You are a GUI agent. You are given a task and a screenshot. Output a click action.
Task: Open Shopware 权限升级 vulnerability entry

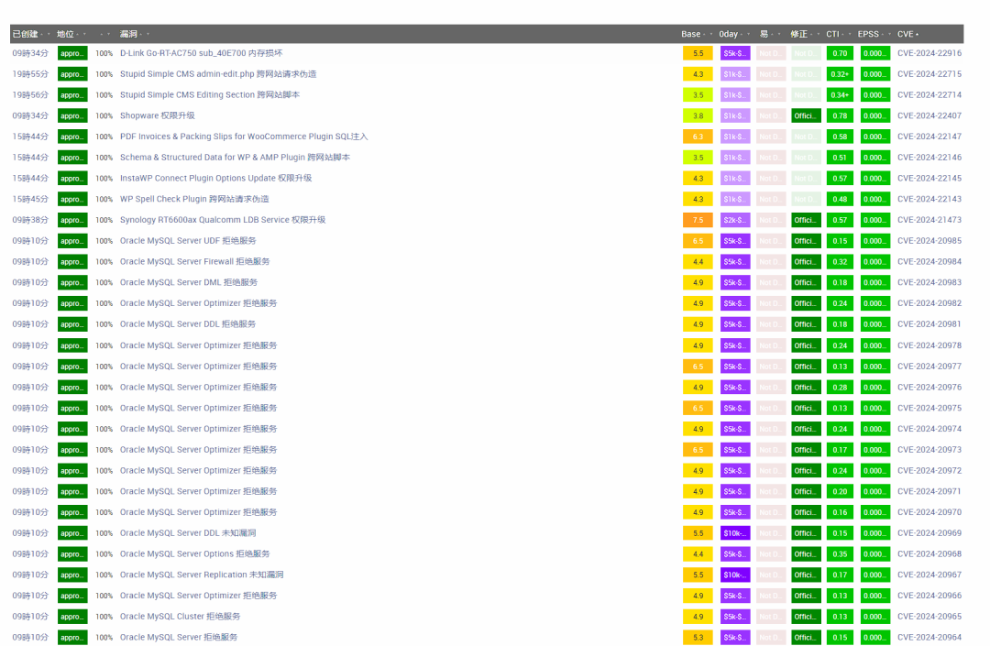[158, 115]
